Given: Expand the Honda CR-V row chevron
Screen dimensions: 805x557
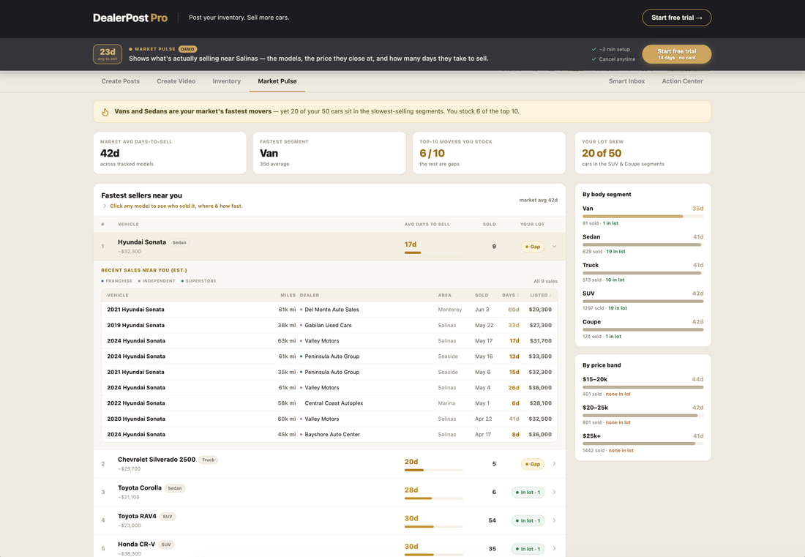Looking at the screenshot, I should pyautogui.click(x=555, y=549).
